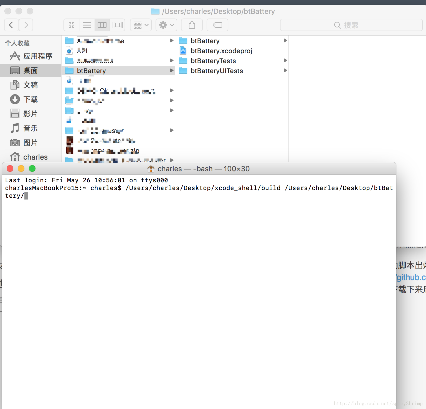Open 文稿 in the sidebar

[x=31, y=85]
